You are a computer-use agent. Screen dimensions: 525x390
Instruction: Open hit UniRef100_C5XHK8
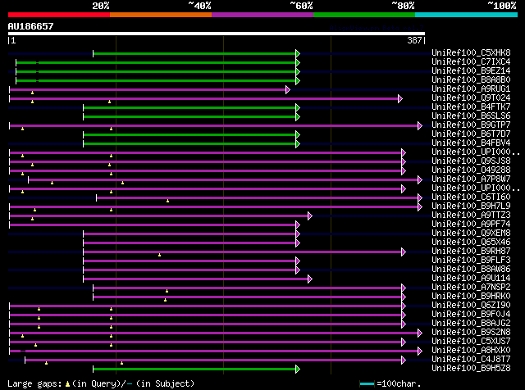(x=471, y=52)
